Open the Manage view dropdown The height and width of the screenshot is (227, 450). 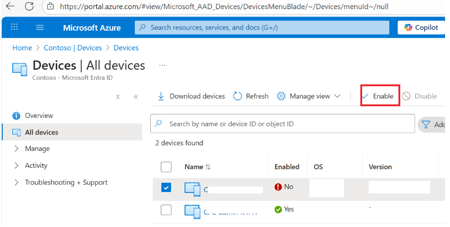pos(309,96)
